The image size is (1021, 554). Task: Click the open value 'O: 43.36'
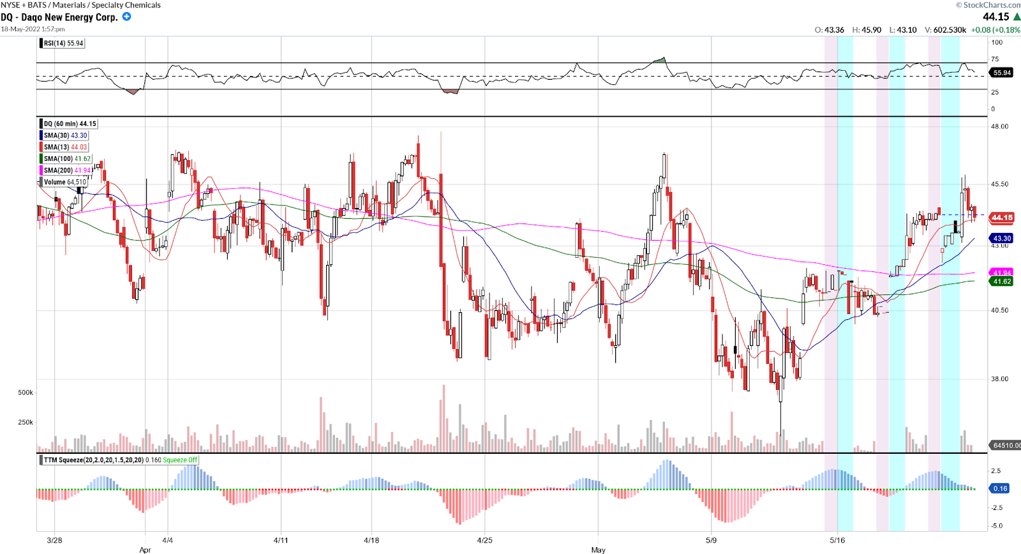pos(830,30)
